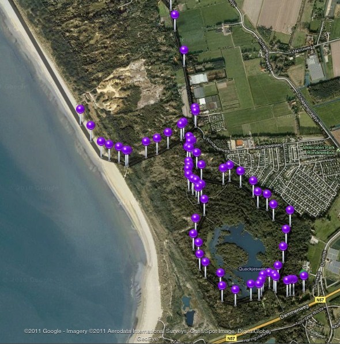The height and width of the screenshot is (344, 340).
Task: Click the Noordzee Route label
Action: coord(309,316)
